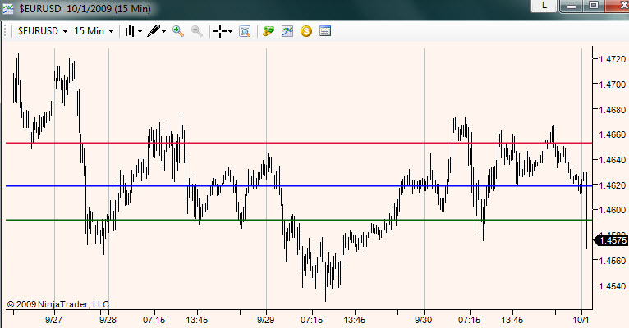Select the drawing tools pencil icon

(x=154, y=31)
